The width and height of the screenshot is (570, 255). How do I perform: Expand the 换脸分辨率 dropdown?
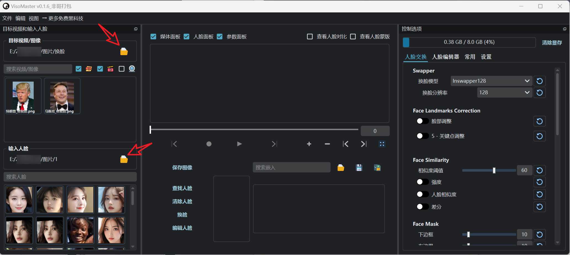coord(504,93)
